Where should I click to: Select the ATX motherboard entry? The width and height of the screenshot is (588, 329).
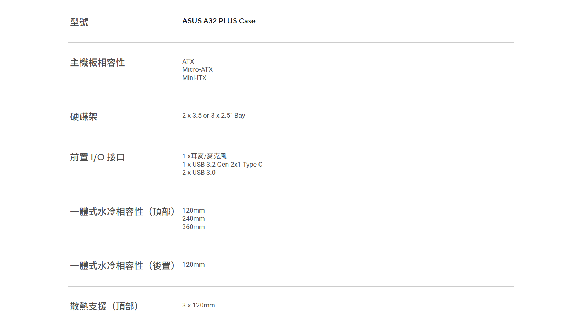click(188, 61)
